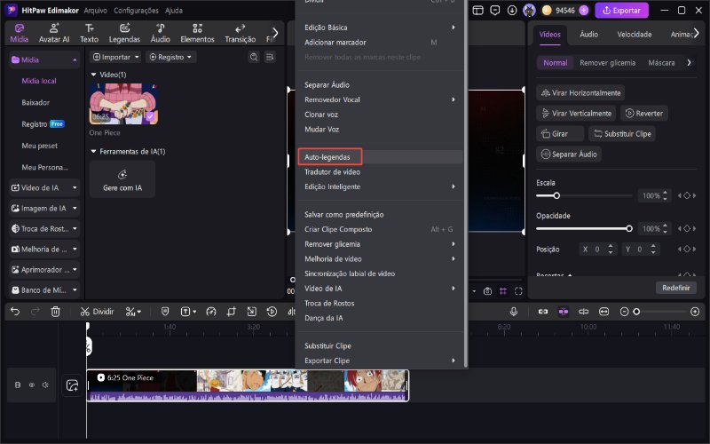
Task: Open the speed gauge tool
Action: [211, 312]
